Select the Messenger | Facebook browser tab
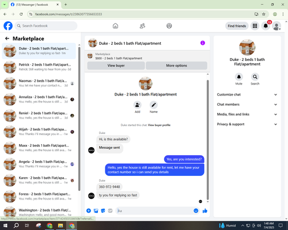This screenshot has width=288, height=230. (35, 5)
